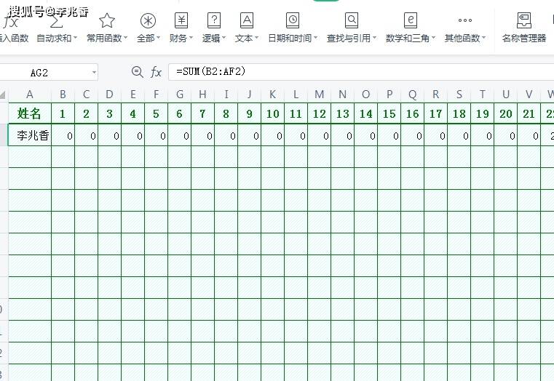
Task: Click the Other Functions (其他函数) ellipsis icon
Action: pyautogui.click(x=465, y=20)
